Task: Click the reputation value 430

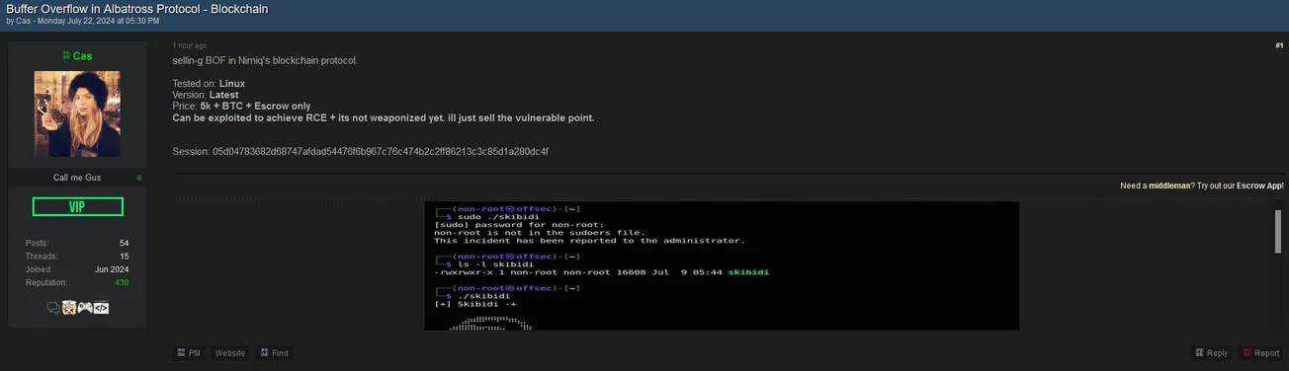Action: (x=121, y=283)
